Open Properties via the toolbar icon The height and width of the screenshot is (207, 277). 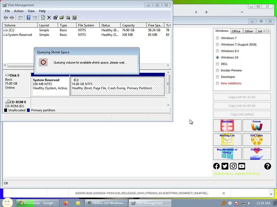click(55, 18)
